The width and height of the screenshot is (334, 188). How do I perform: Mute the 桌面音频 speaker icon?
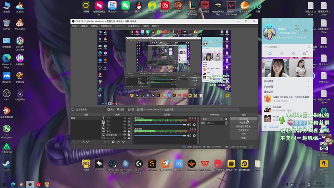pos(189,135)
